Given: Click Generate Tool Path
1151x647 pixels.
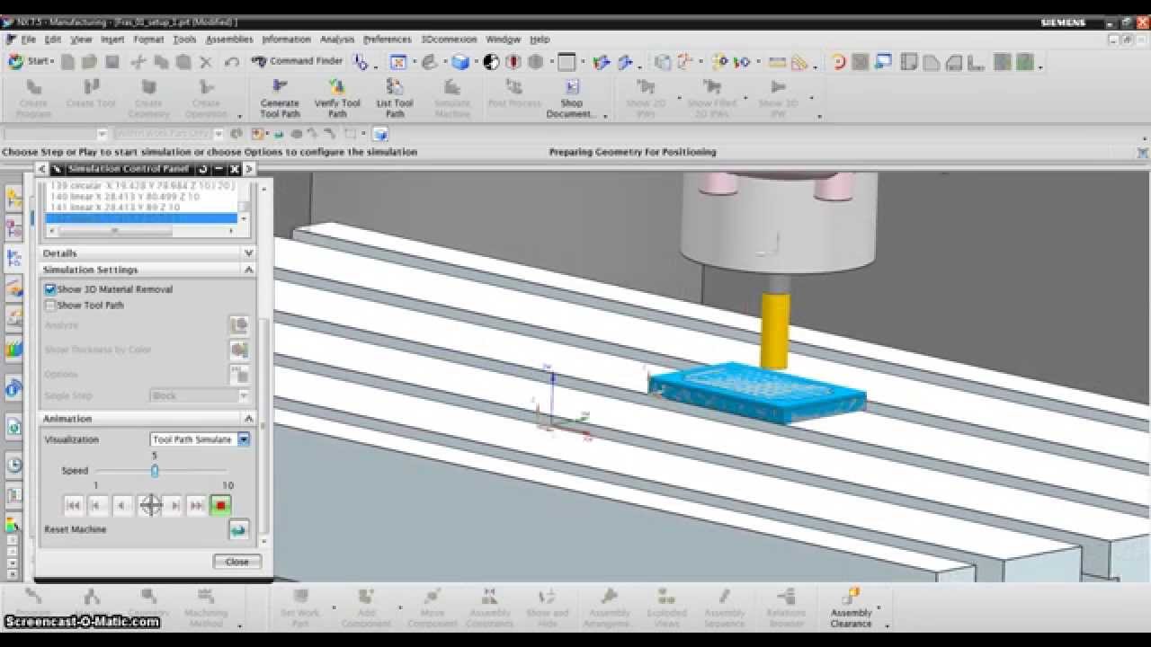Looking at the screenshot, I should (x=280, y=98).
